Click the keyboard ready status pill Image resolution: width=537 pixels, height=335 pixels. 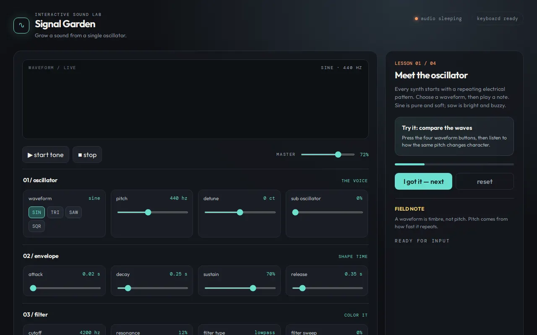497,18
